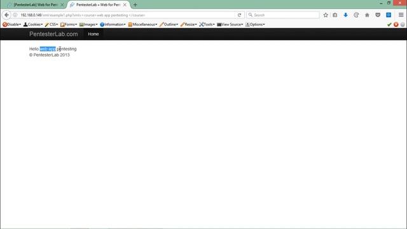Open a new tab with the plus button
This screenshot has height=229, width=407.
click(135, 4)
